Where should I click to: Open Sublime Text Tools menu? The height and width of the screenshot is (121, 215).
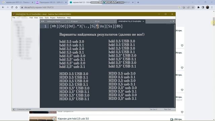pos(47,18)
